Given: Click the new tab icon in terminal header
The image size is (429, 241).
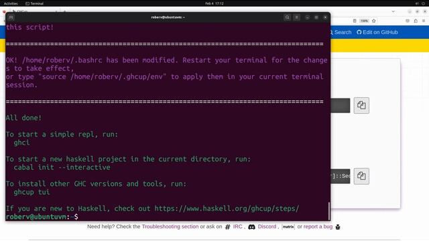Looking at the screenshot, I should click(x=11, y=17).
